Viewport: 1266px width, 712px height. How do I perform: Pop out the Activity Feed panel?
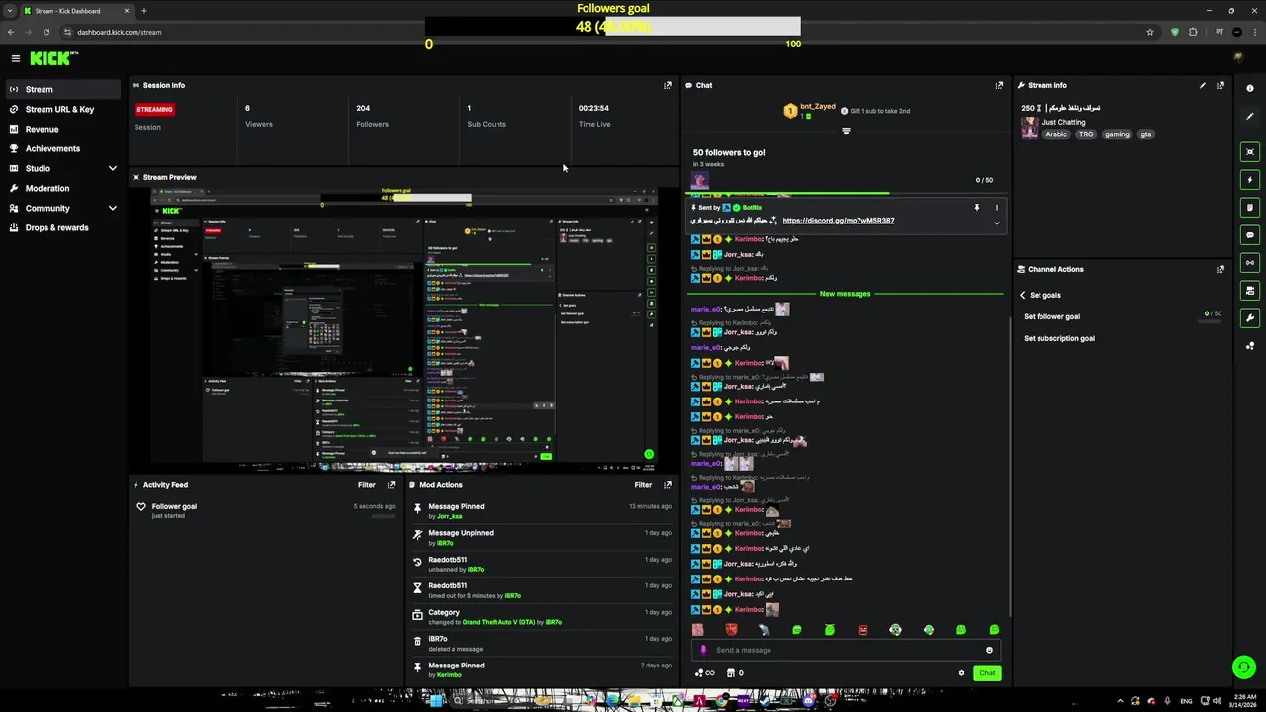[x=391, y=485]
